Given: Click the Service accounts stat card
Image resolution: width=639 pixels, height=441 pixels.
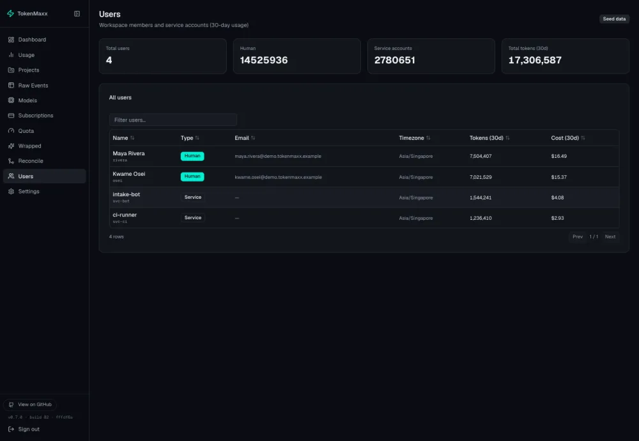Looking at the screenshot, I should pyautogui.click(x=431, y=56).
